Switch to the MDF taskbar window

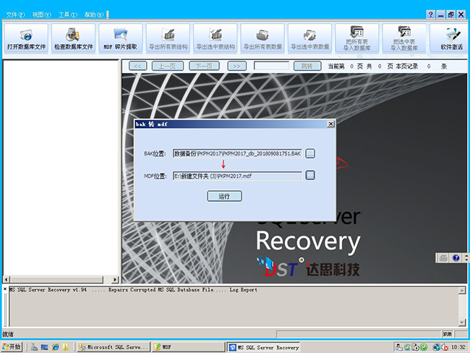[x=188, y=347]
